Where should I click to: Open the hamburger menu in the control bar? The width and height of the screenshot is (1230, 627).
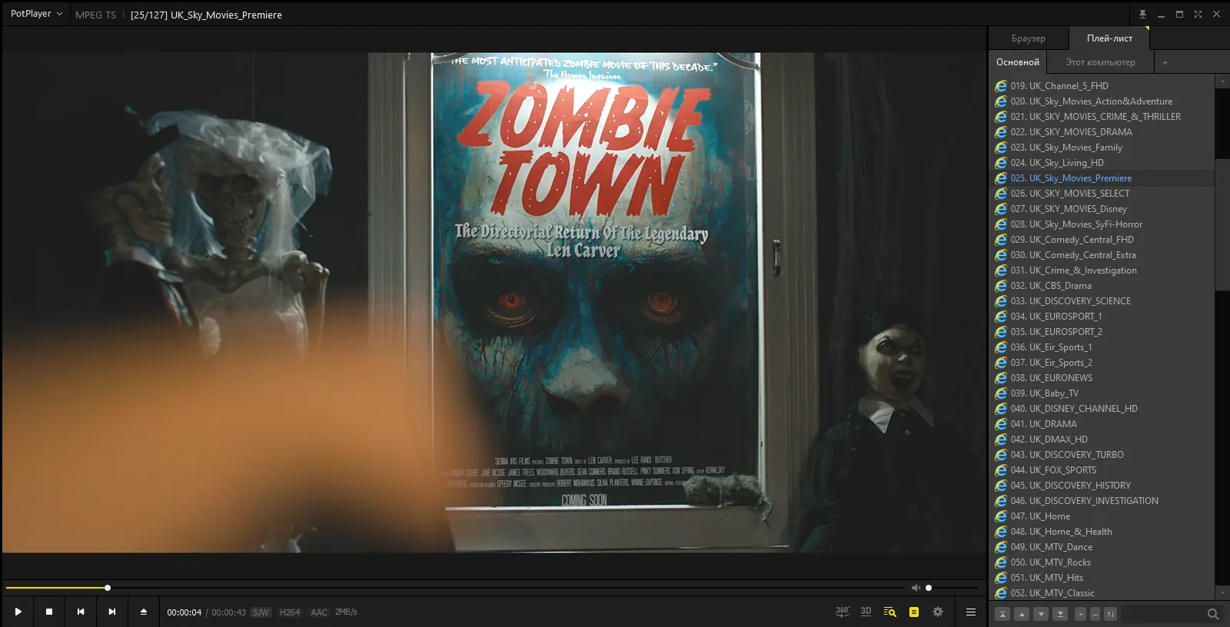(971, 612)
